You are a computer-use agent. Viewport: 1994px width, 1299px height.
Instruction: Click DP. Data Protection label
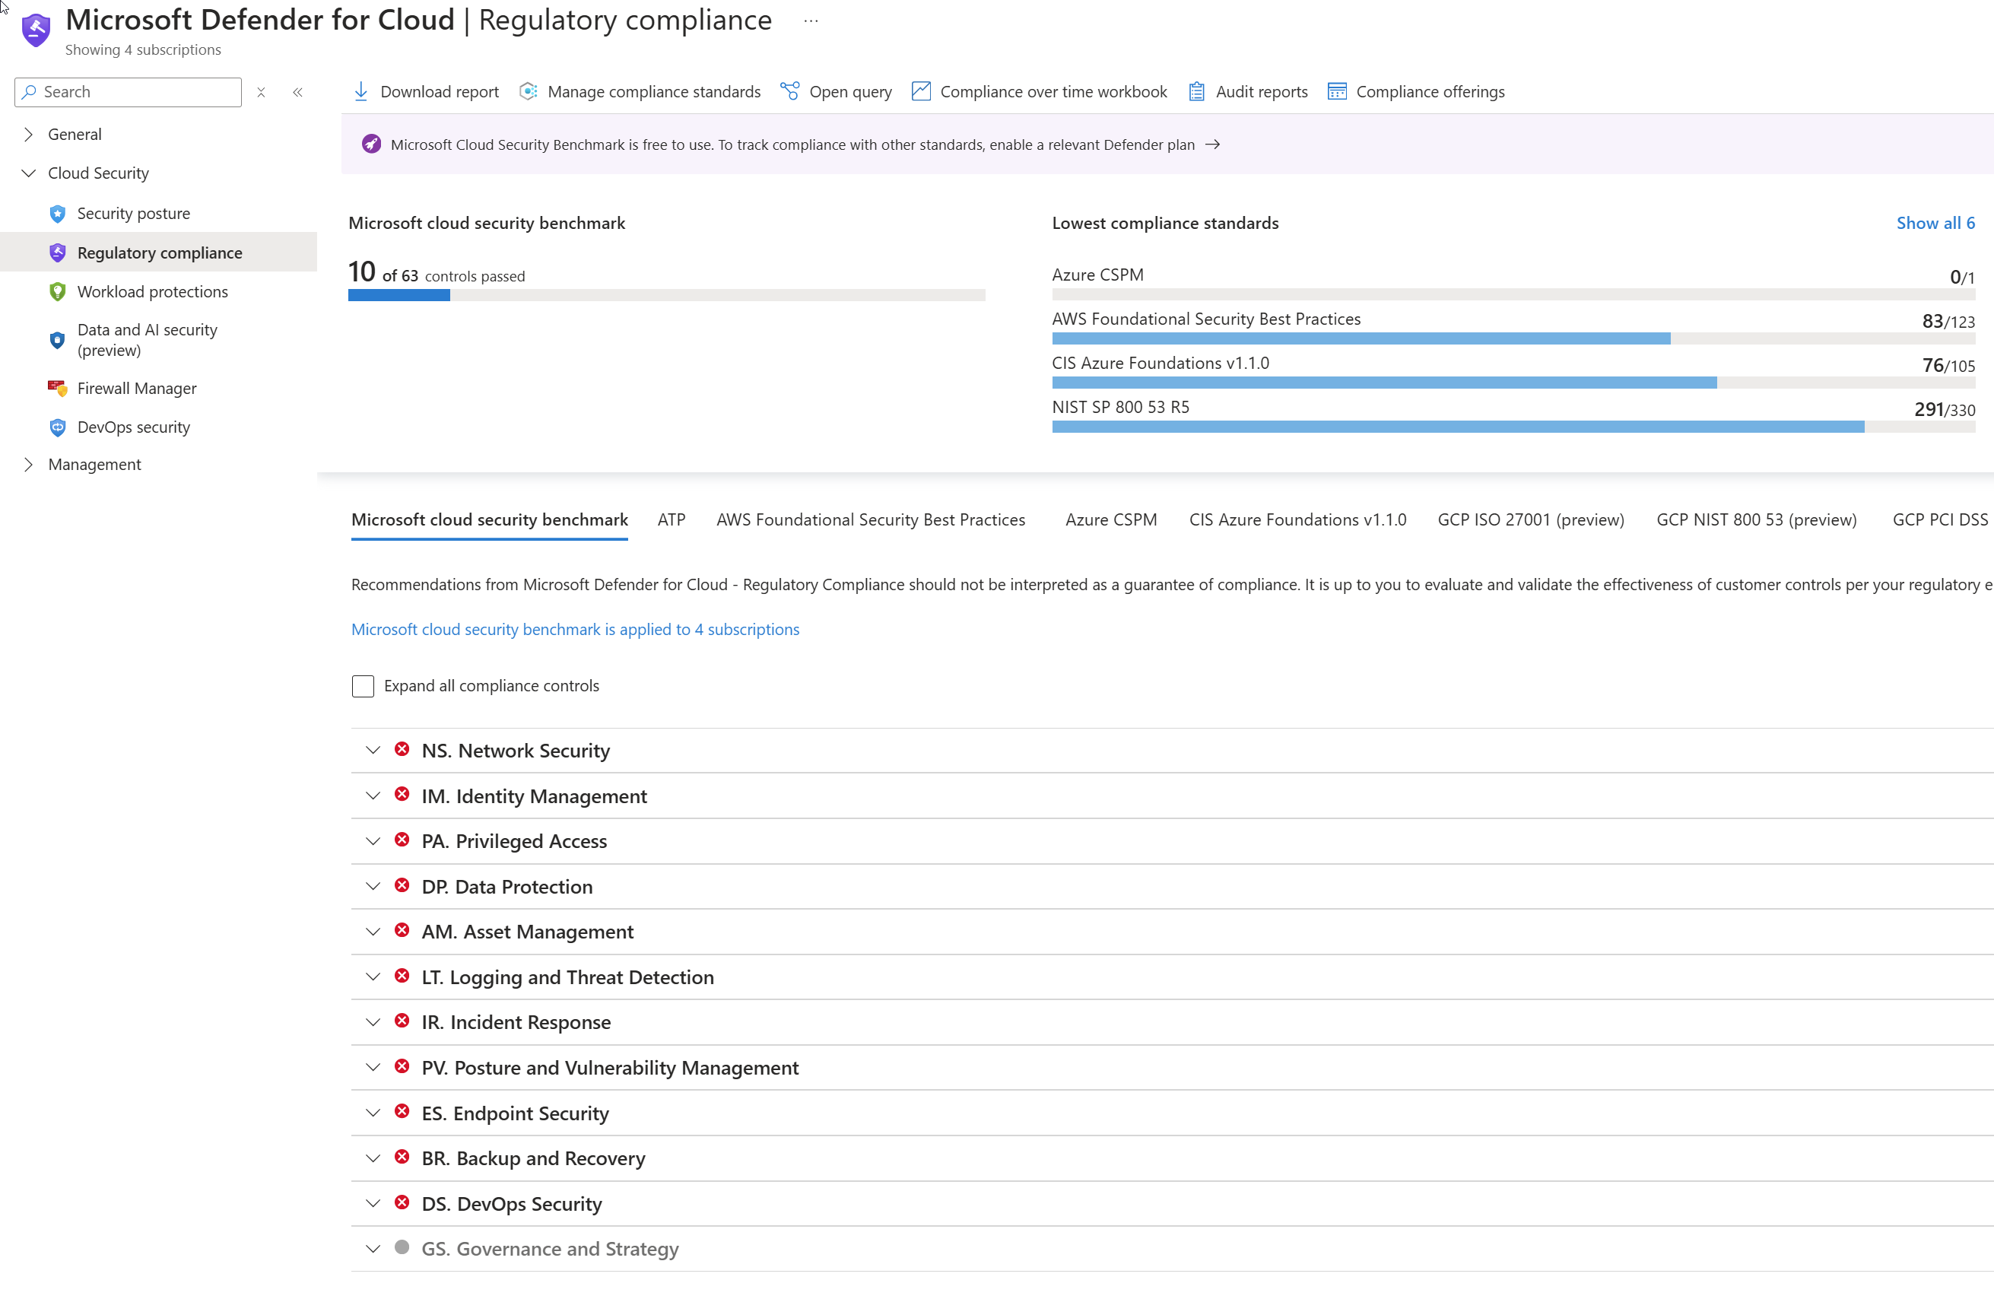tap(507, 887)
